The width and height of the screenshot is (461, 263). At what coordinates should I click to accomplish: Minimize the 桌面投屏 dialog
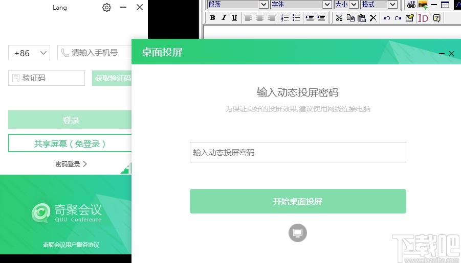point(442,54)
